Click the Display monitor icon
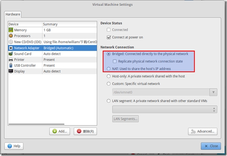227x156 pixels. coord(11,71)
